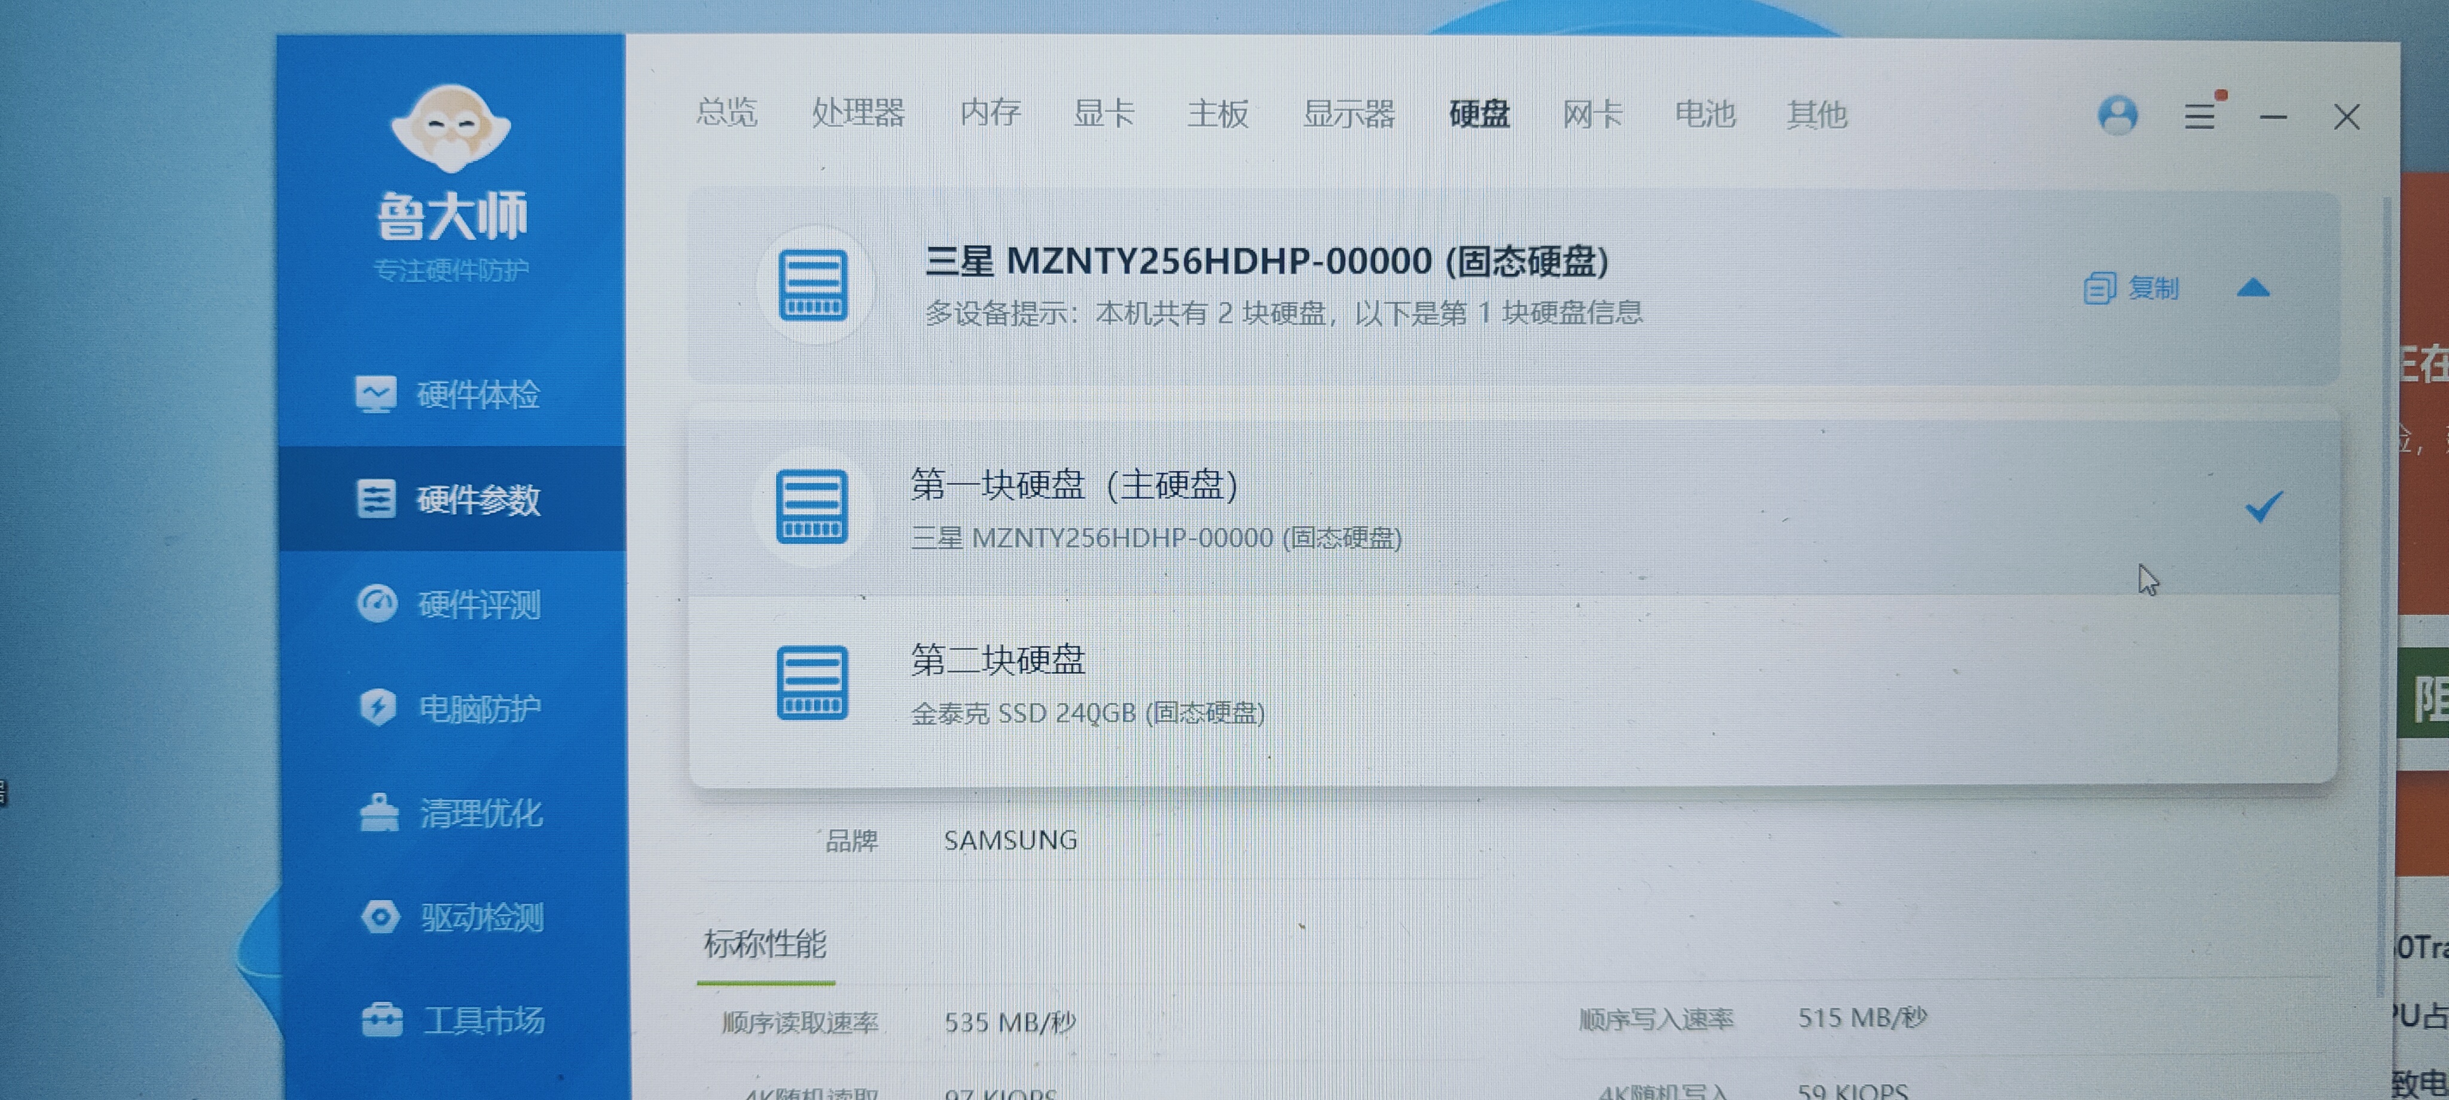The height and width of the screenshot is (1100, 2449).
Task: Click the 顺序写入速率 label
Action: 1655,1019
